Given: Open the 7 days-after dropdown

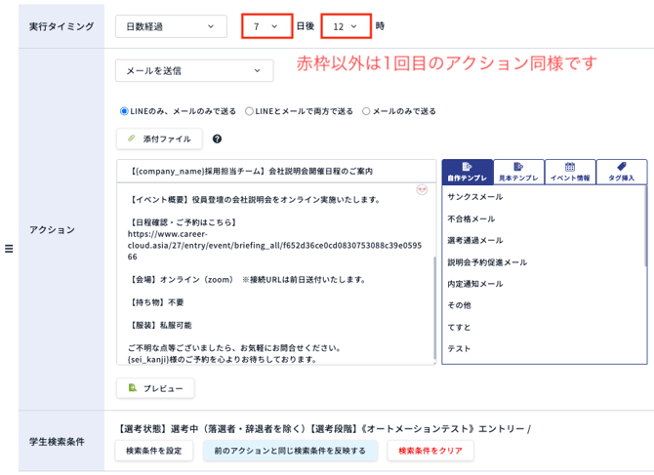Looking at the screenshot, I should click(x=266, y=26).
